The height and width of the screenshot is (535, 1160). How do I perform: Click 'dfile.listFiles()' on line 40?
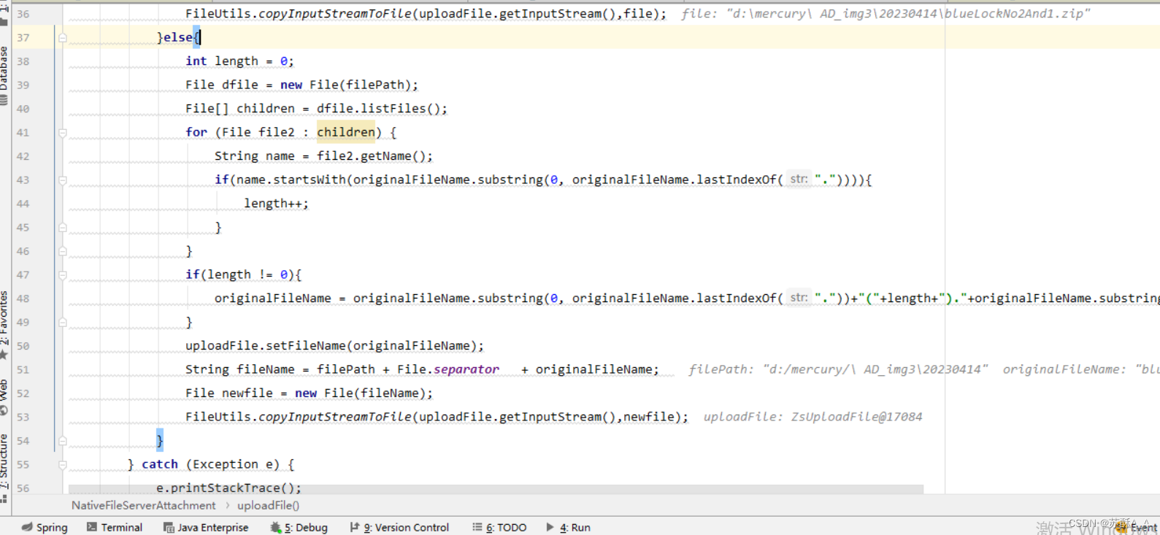click(x=378, y=109)
